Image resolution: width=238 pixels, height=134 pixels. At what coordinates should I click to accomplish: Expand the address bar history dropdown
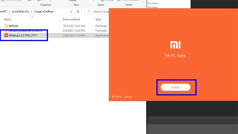point(71,12)
